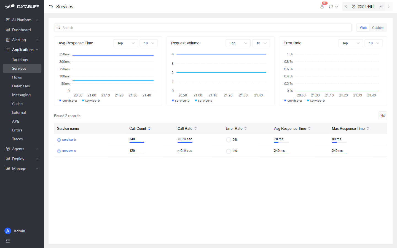This screenshot has height=248, width=397.
Task: Click the Admin user avatar
Action: (8, 231)
